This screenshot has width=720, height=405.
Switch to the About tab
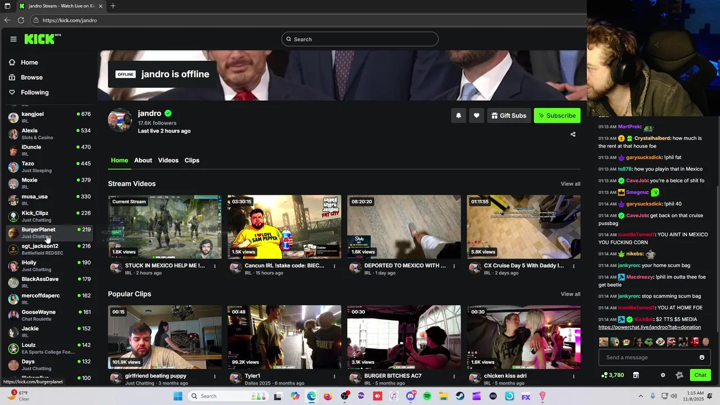coord(143,160)
